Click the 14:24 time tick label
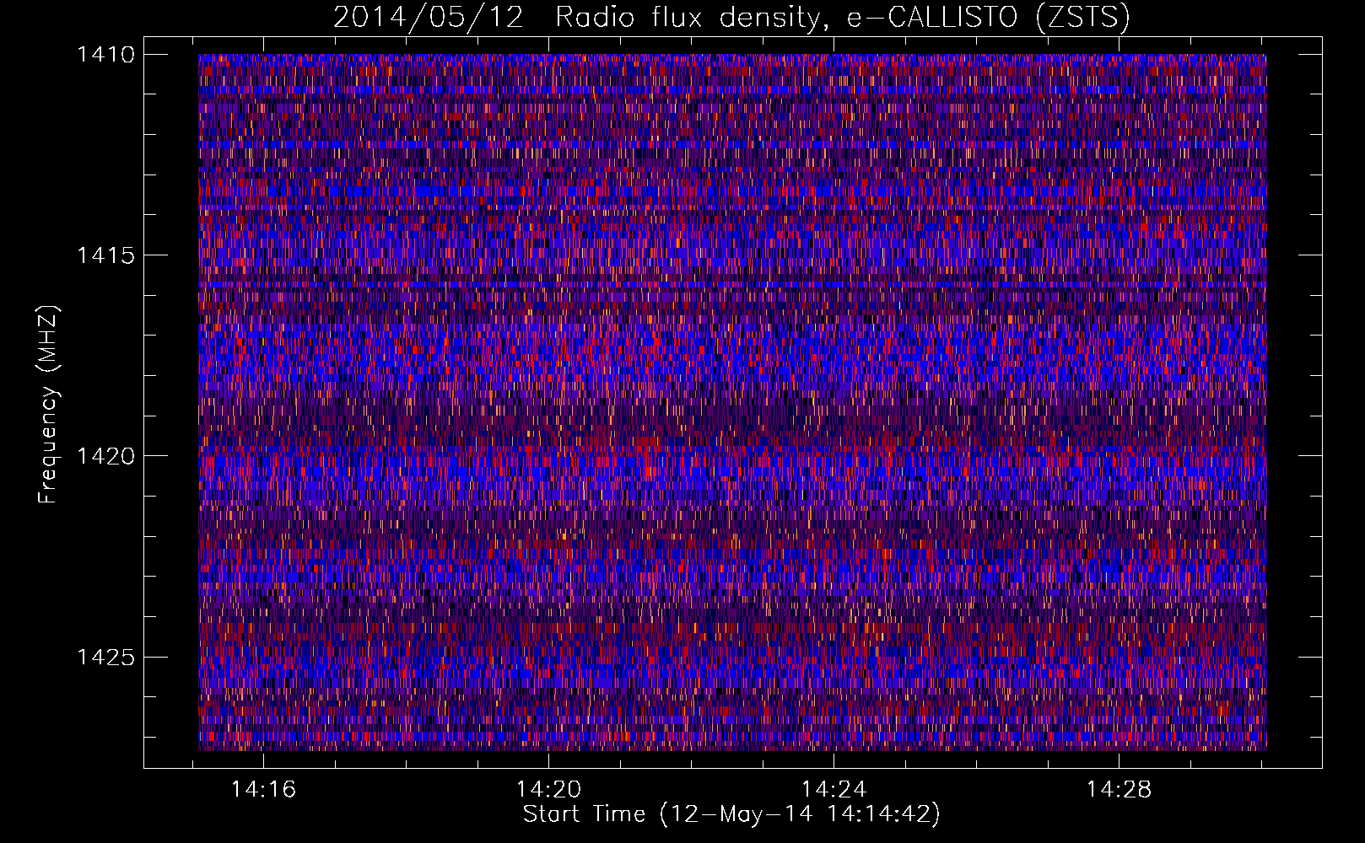Viewport: 1365px width, 843px height. 834,790
